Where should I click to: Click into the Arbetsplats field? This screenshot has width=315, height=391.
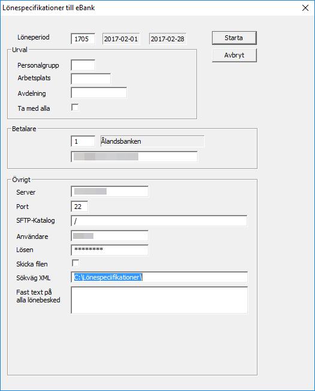[x=91, y=79]
